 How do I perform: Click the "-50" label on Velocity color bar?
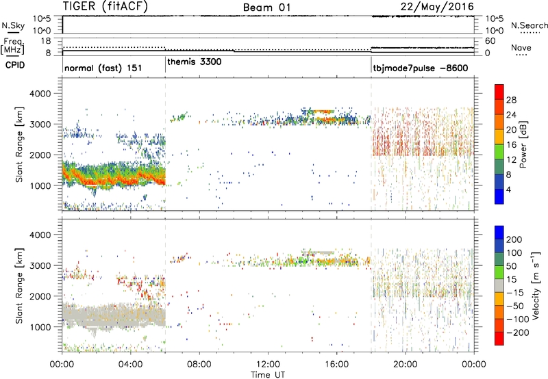pyautogui.click(x=515, y=306)
